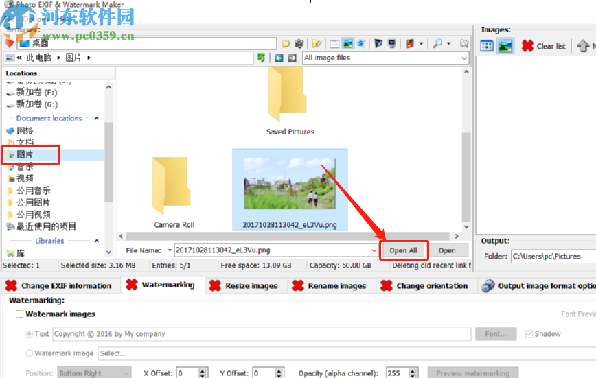
Task: Switch Images panel to picture preview icon
Action: click(x=505, y=46)
